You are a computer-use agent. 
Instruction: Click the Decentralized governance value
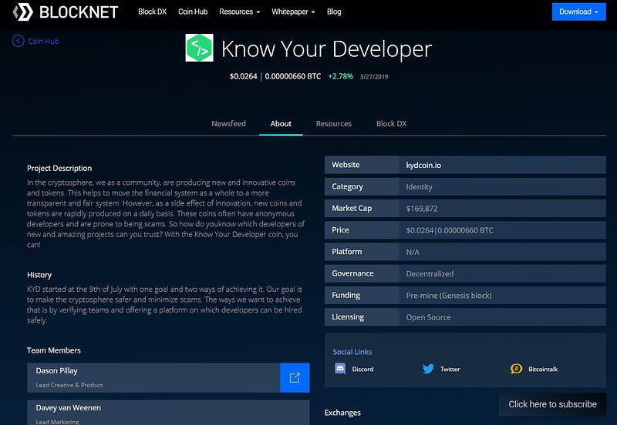(x=430, y=274)
